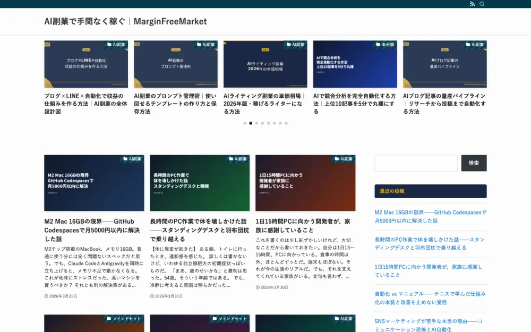Click AI副業 tag on 長時間のPC作業 post
Screen dimensions: 531x332
tap(238, 159)
